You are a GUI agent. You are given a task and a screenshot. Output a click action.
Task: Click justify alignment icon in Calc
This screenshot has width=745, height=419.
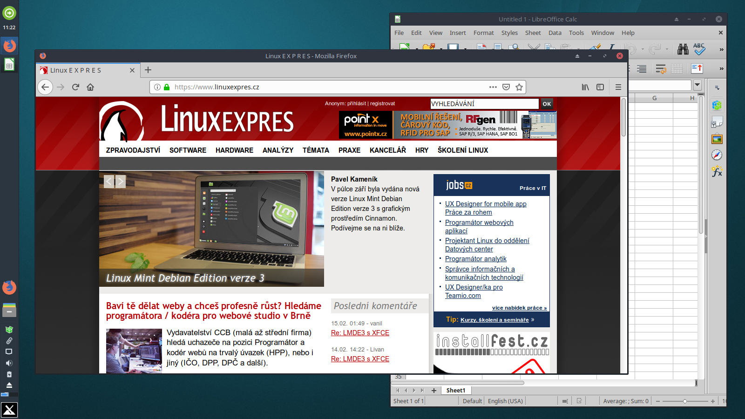642,69
